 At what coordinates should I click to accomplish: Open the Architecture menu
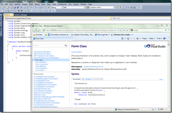point(62,4)
